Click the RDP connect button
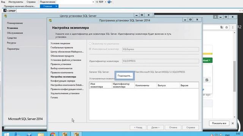 click(x=99, y=2)
